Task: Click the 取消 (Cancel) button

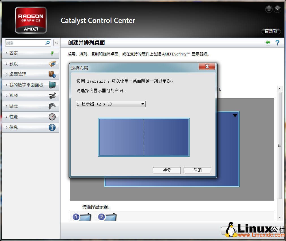Action: point(197,171)
